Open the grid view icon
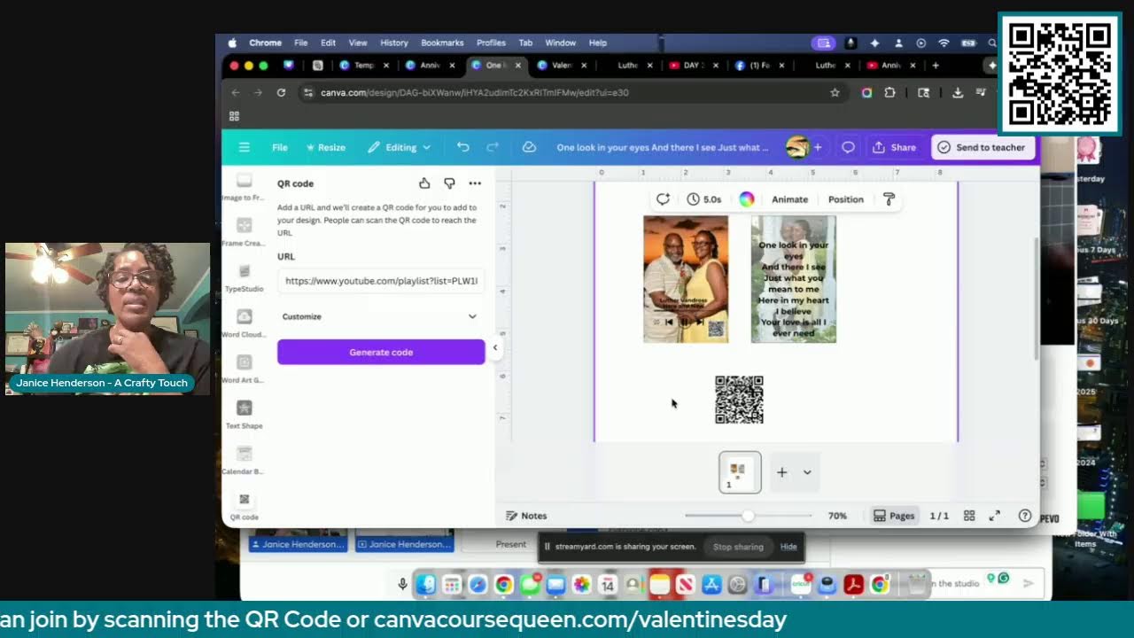 (x=969, y=516)
